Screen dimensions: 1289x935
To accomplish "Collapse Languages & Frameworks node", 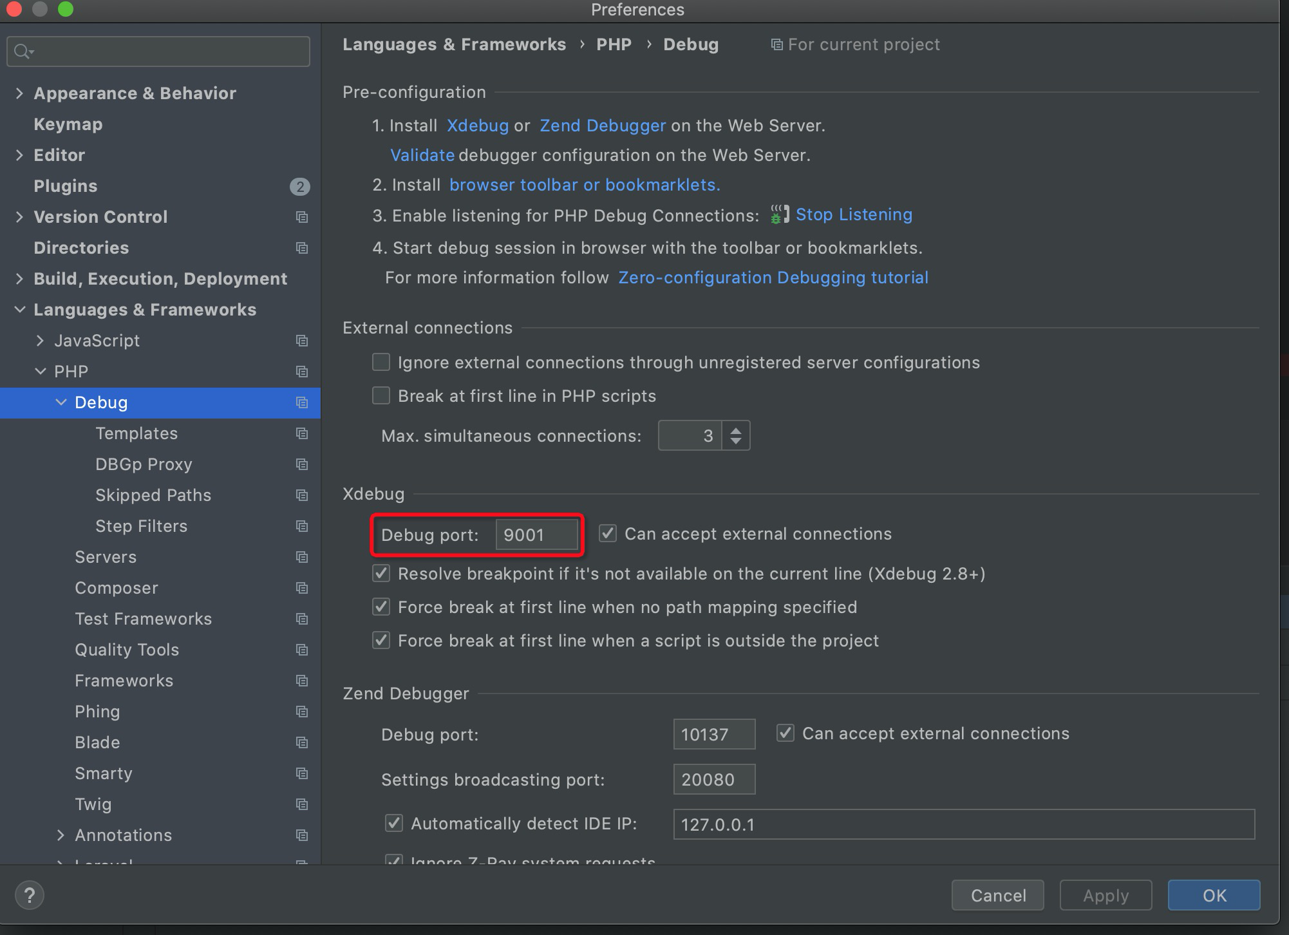I will [x=20, y=310].
